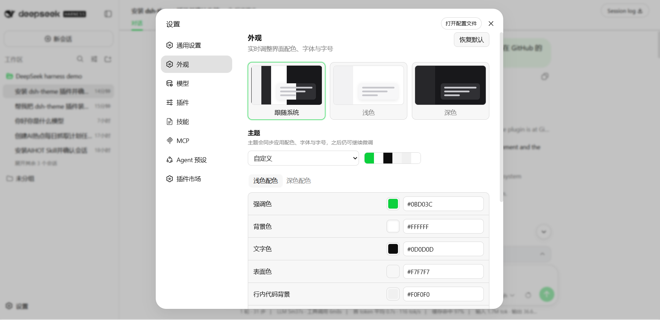This screenshot has height=320, width=660.
Task: Switch to the 浅色配色 tab
Action: [x=266, y=181]
